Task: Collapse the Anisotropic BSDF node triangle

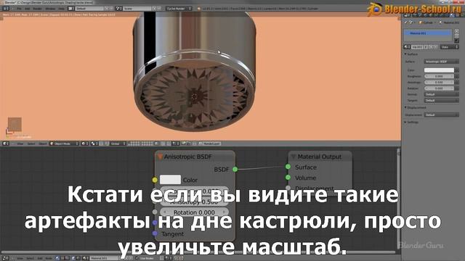Action: [x=160, y=157]
